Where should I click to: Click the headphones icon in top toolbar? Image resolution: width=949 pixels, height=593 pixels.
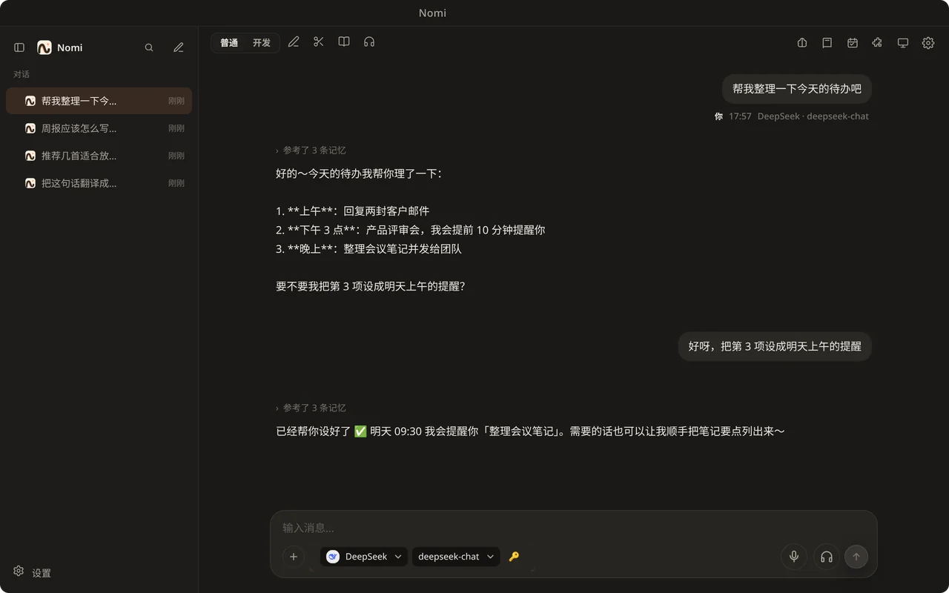pyautogui.click(x=369, y=42)
